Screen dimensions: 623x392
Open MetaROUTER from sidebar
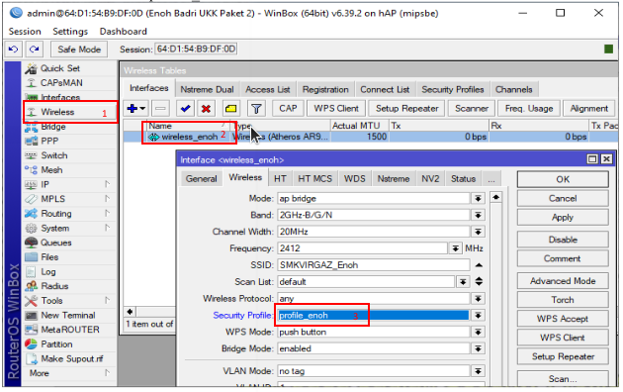(x=70, y=330)
